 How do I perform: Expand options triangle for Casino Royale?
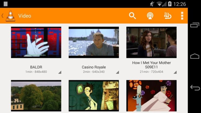[x=117, y=72]
